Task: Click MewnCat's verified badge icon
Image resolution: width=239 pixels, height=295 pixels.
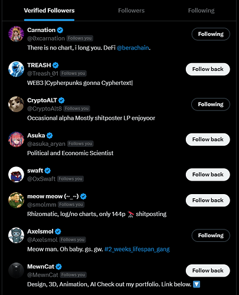Action: point(59,267)
